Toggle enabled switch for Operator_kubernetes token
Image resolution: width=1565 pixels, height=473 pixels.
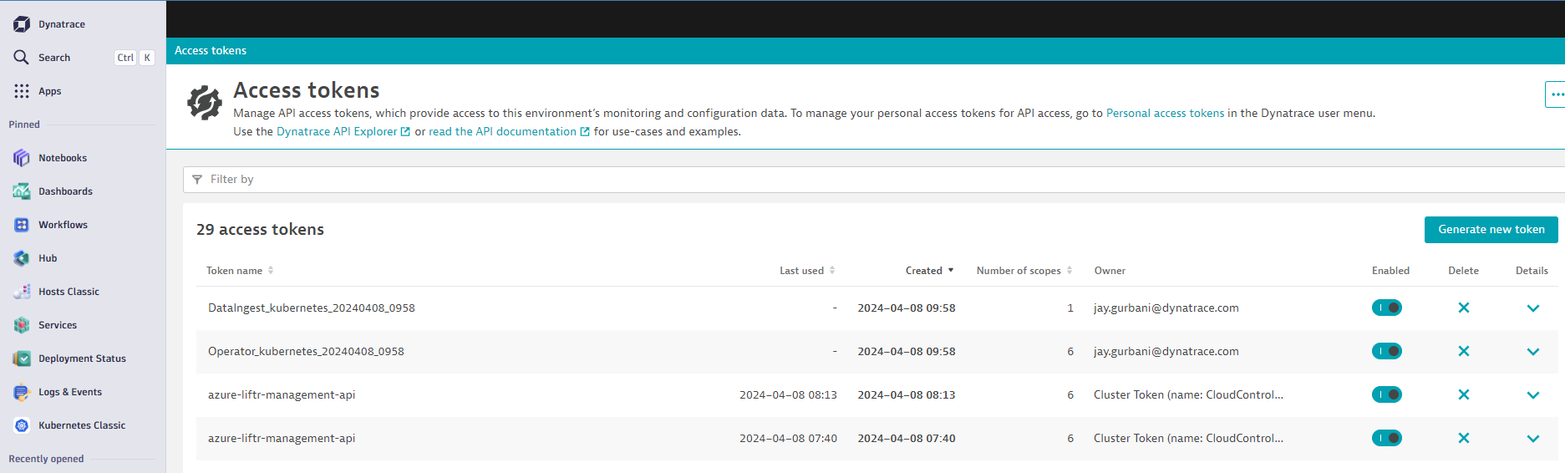click(1386, 351)
